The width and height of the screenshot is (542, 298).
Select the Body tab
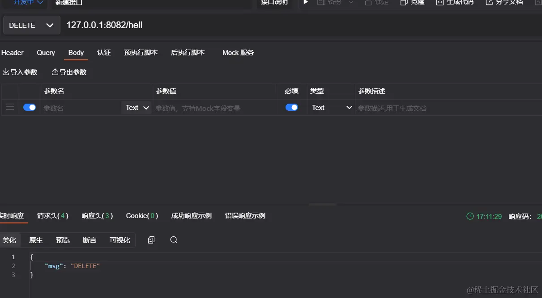point(76,53)
